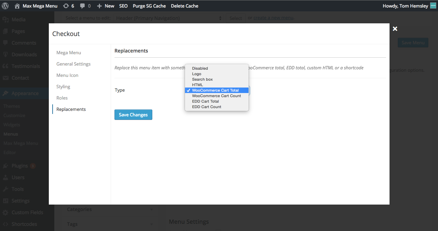Click the Pages sidebar icon

tap(6, 31)
